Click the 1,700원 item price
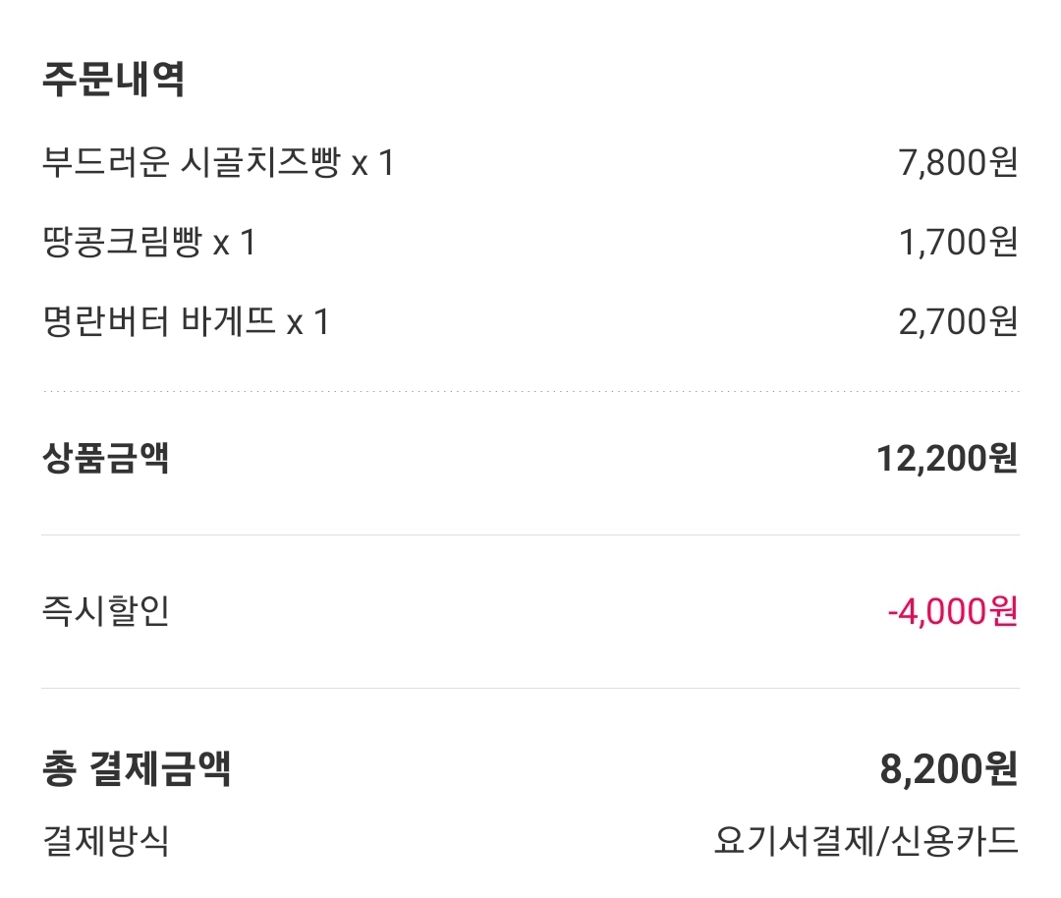 [x=957, y=242]
